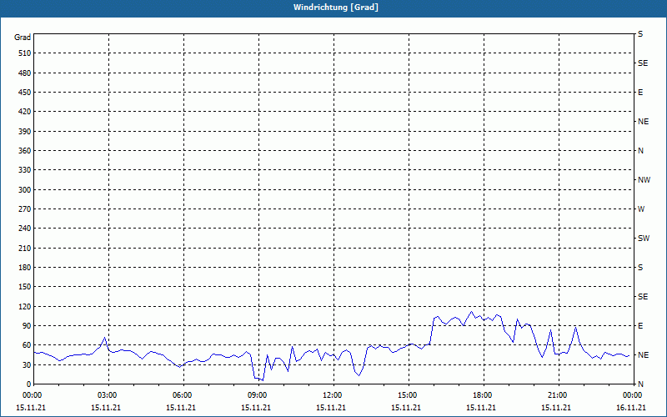This screenshot has height=417, width=667.
Task: Click the 00:00 label above 16.11.21
Action: click(x=634, y=394)
